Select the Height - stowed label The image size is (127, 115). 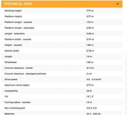13,45
